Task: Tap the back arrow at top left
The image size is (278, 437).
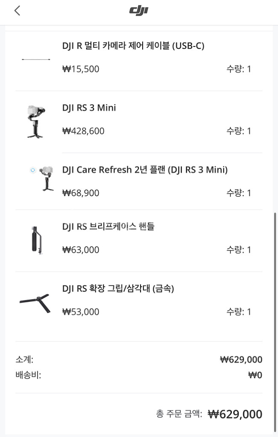Action: [x=17, y=10]
